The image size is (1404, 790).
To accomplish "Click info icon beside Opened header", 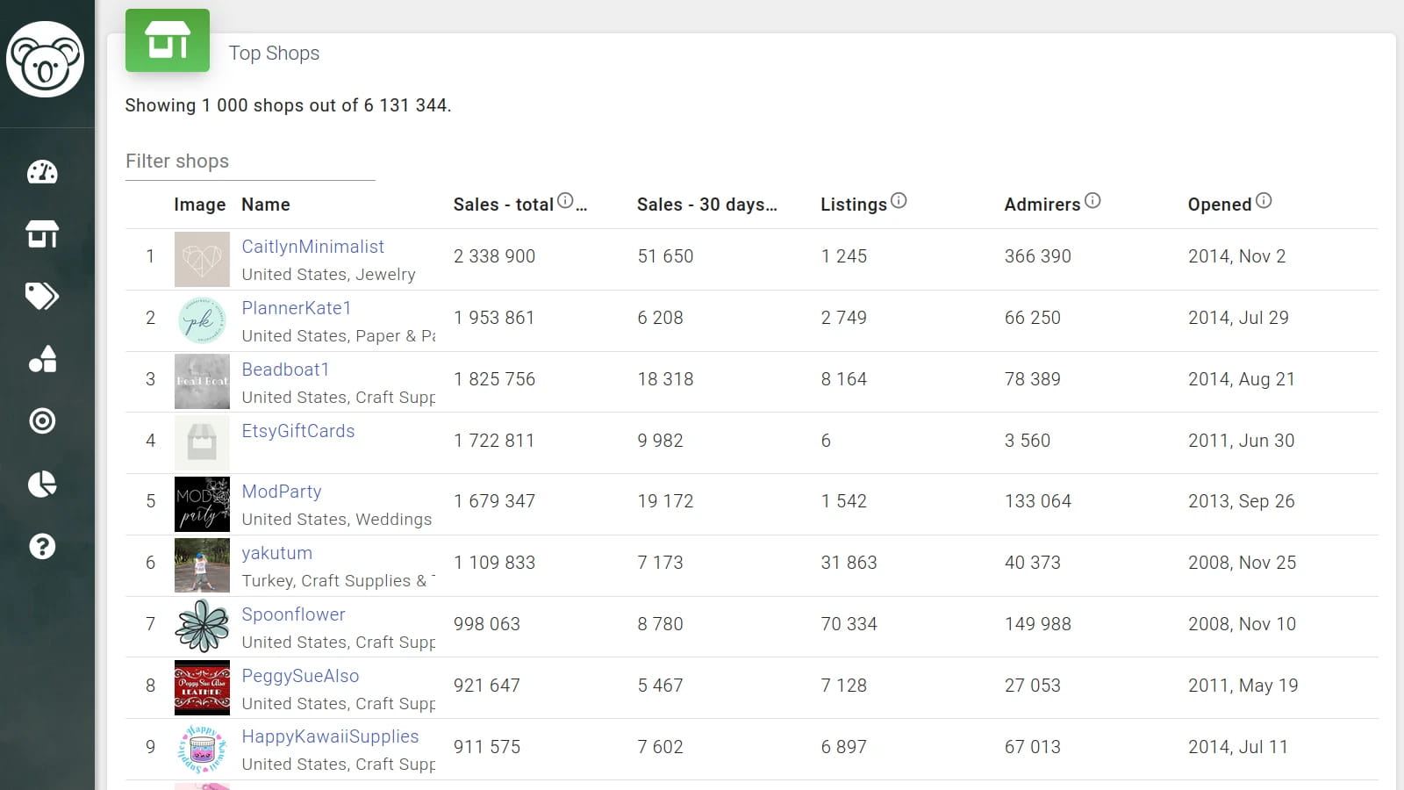I will [x=1264, y=201].
